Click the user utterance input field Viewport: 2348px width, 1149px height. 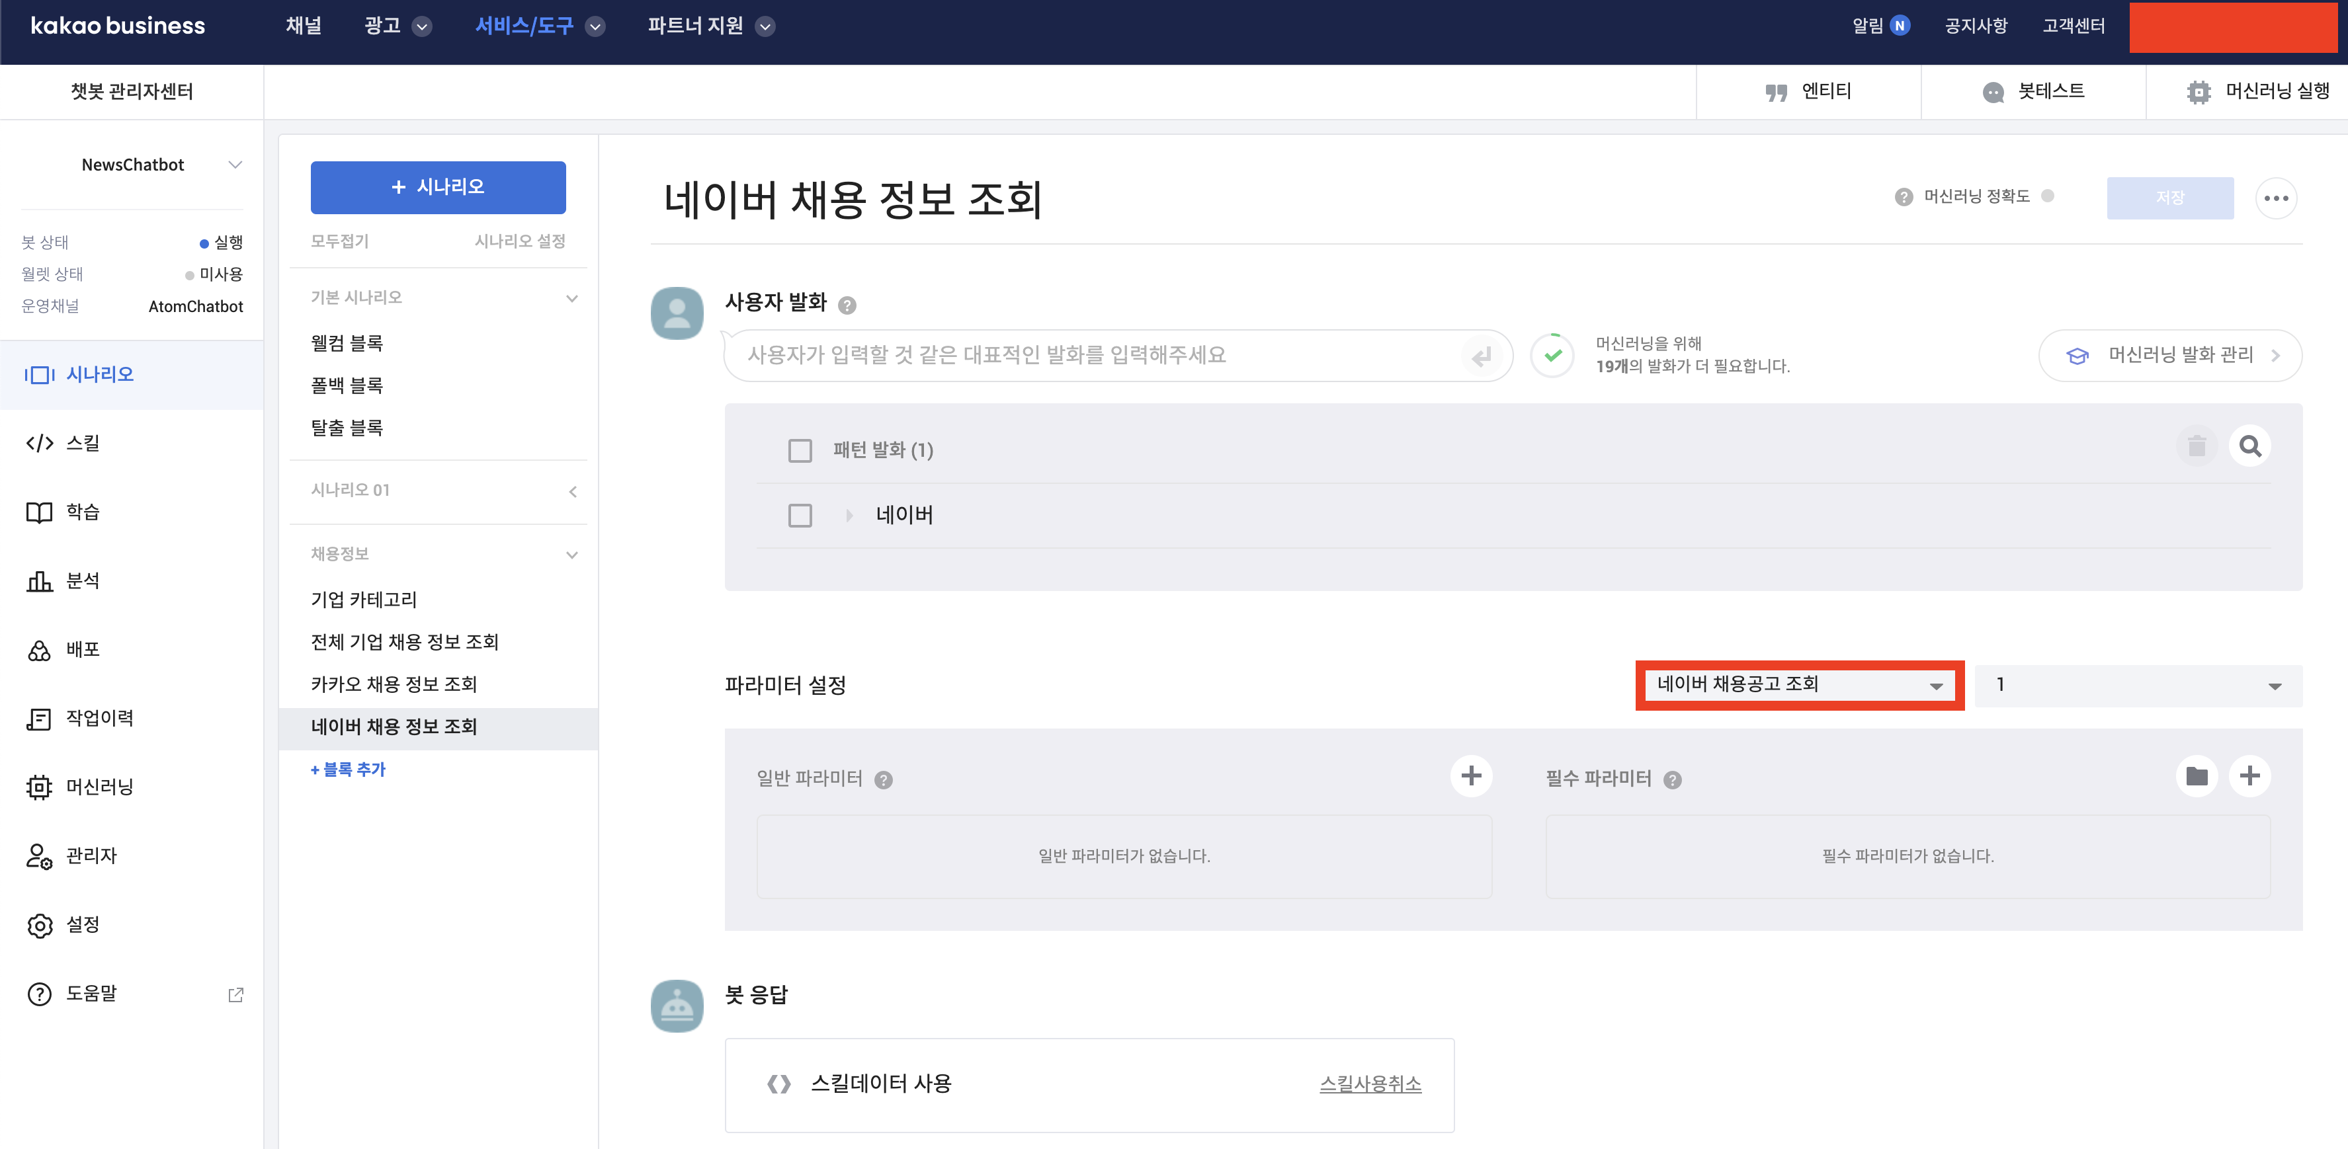[x=1094, y=356]
